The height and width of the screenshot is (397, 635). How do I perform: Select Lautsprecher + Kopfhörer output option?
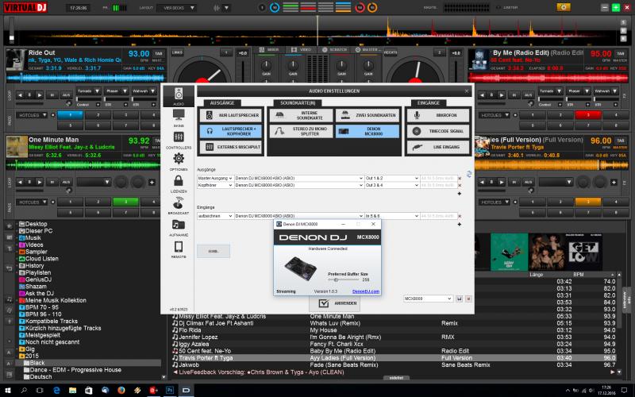[231, 131]
